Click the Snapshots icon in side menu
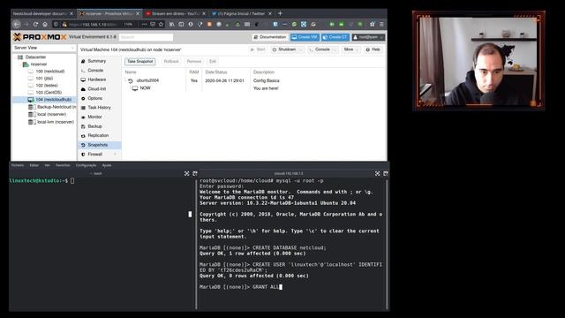 (x=83, y=145)
